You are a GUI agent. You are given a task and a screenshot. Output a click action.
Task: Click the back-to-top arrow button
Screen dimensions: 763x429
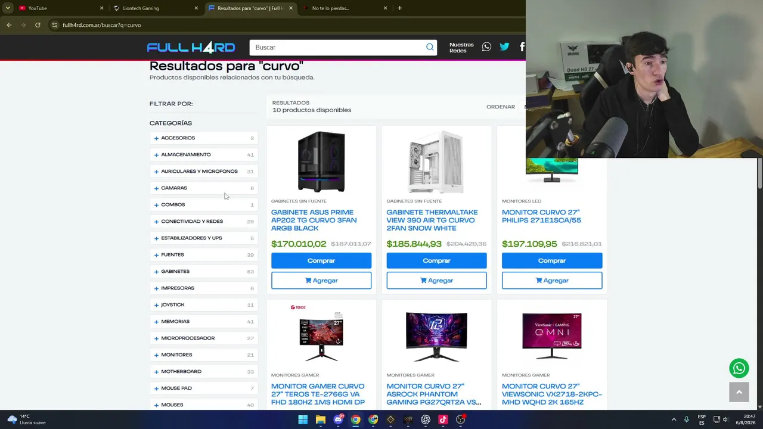(739, 392)
